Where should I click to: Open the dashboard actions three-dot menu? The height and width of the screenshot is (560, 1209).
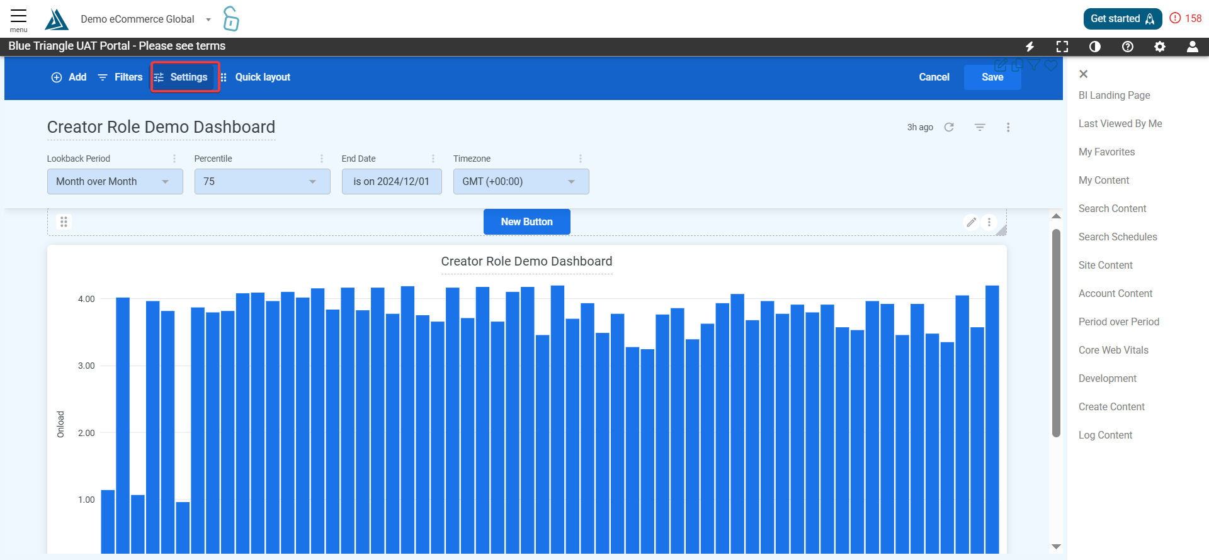[1008, 127]
